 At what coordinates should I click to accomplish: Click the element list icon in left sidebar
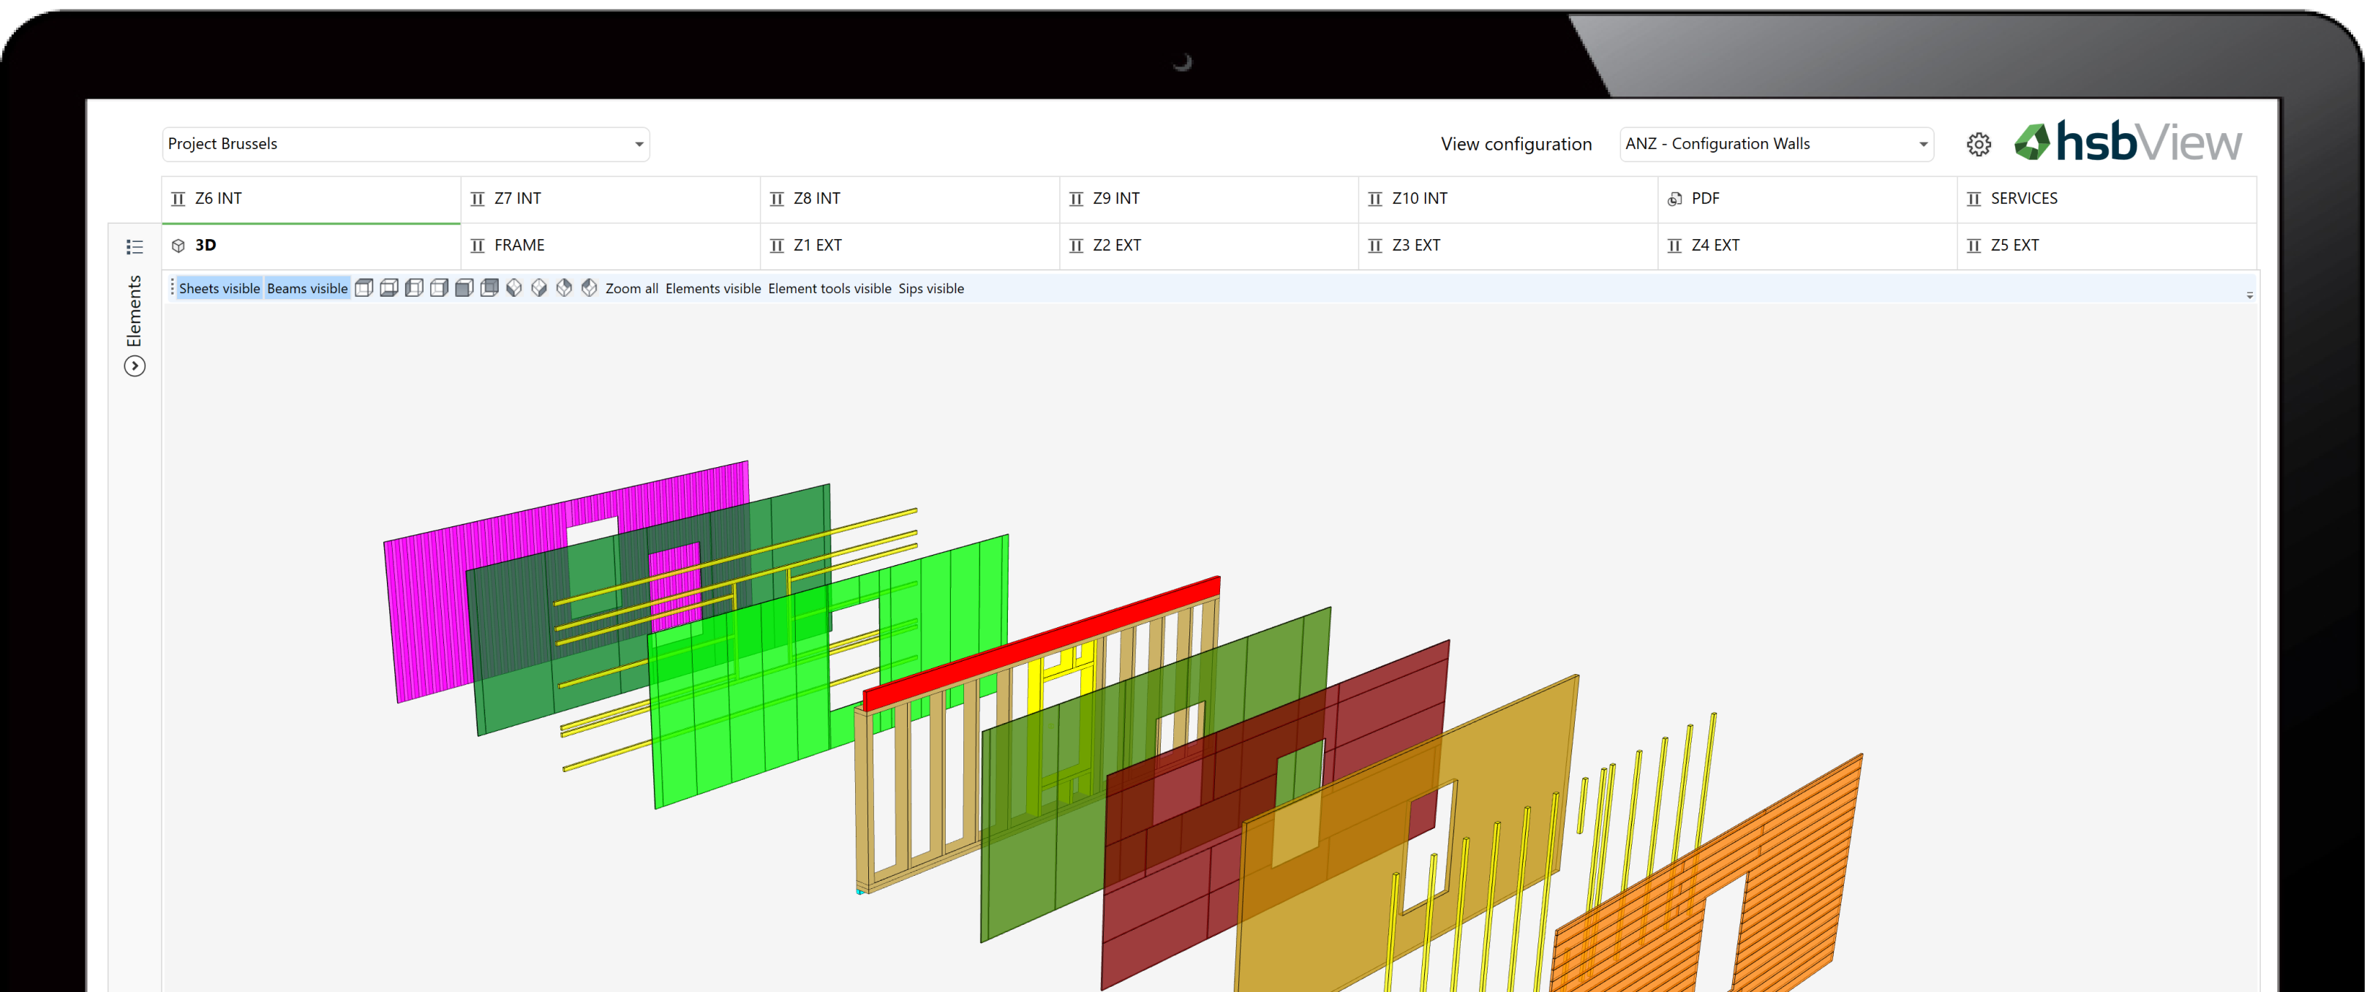pos(135,247)
